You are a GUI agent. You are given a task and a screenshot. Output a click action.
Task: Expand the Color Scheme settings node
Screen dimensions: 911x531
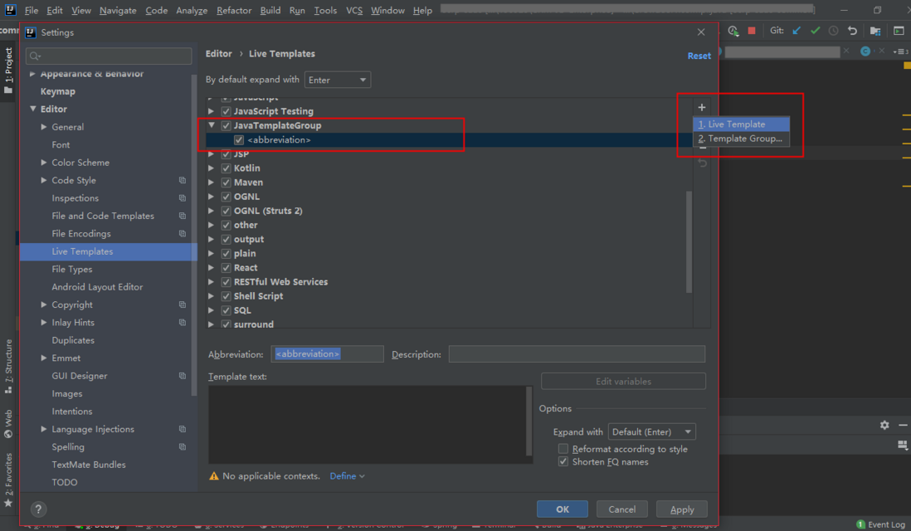coord(44,163)
